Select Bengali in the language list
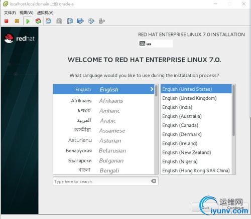251x219 pixels. click(x=104, y=170)
